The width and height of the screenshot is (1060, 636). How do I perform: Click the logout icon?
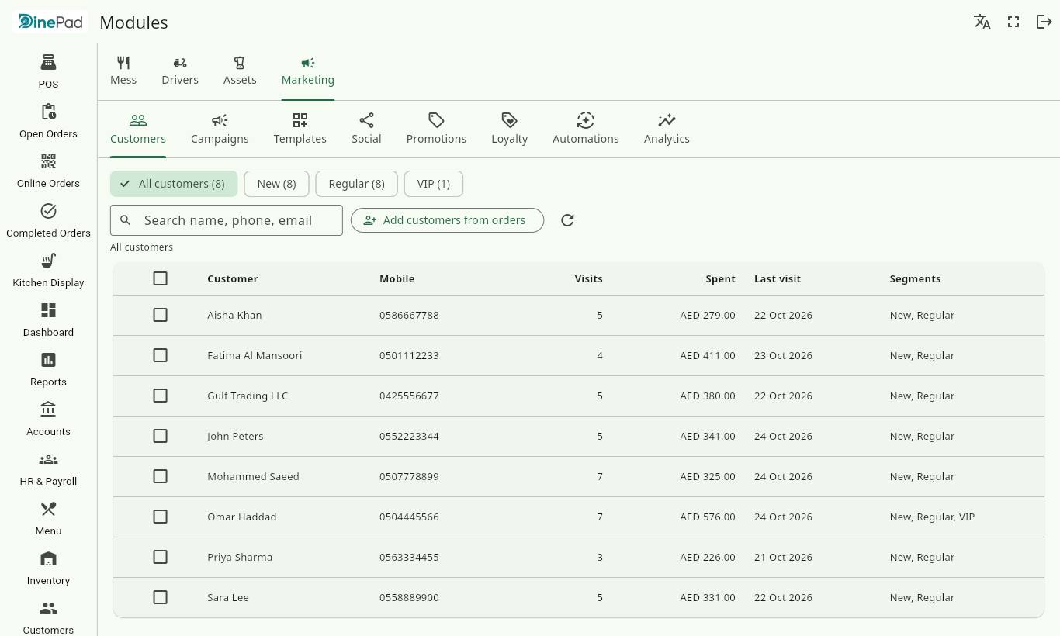click(x=1044, y=22)
